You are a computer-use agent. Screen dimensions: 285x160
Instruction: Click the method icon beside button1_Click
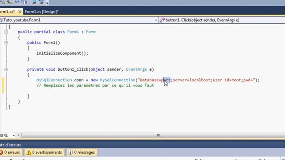click(x=162, y=20)
